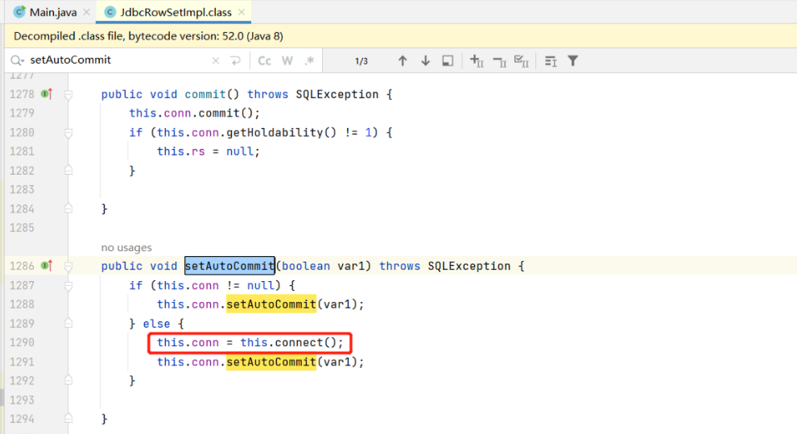The width and height of the screenshot is (797, 434).
Task: Collapse if block fold at line 1280
Action: 68,133
